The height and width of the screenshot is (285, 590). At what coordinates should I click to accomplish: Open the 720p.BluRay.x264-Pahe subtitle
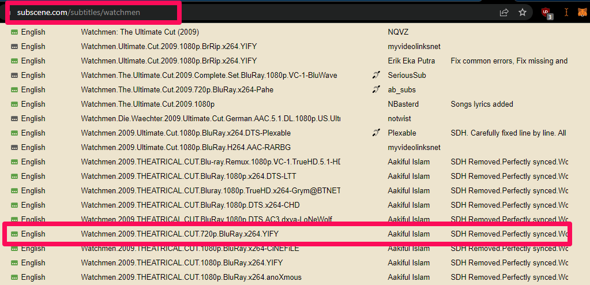pyautogui.click(x=177, y=89)
